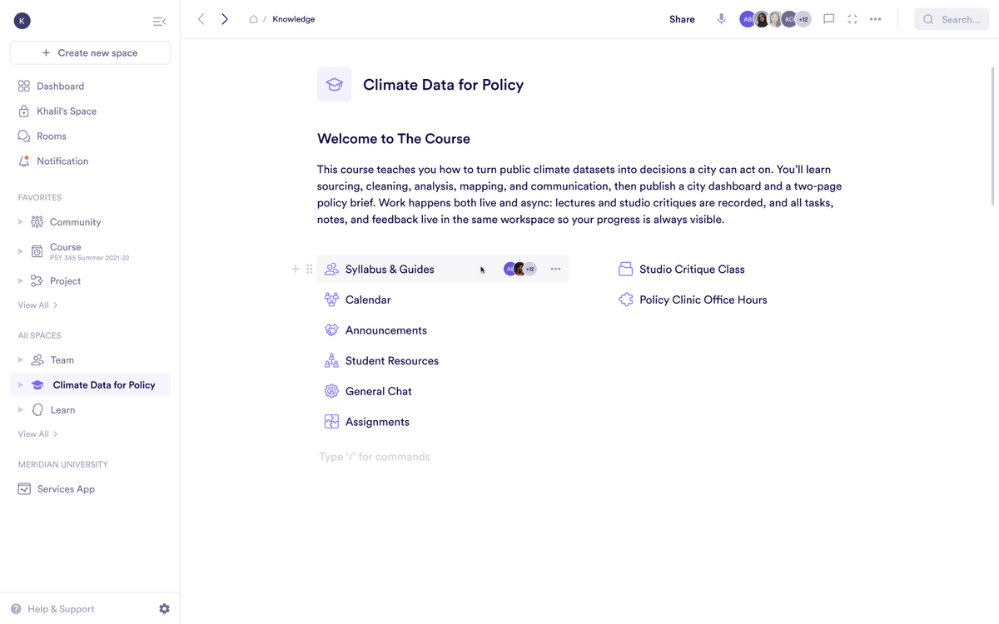Click Knowledge breadcrumb

click(294, 19)
